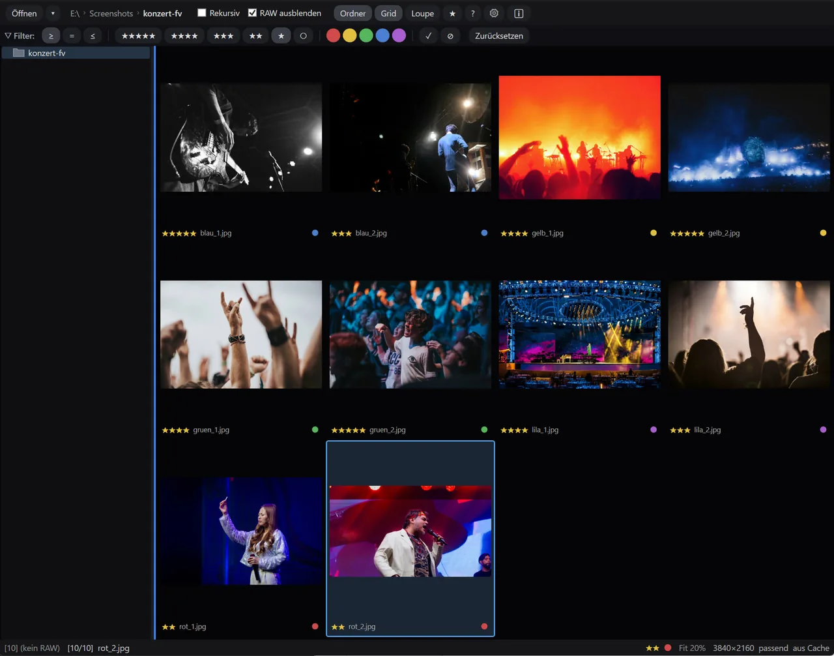Click yellow label dot of gelb_2.jpg

tap(823, 233)
